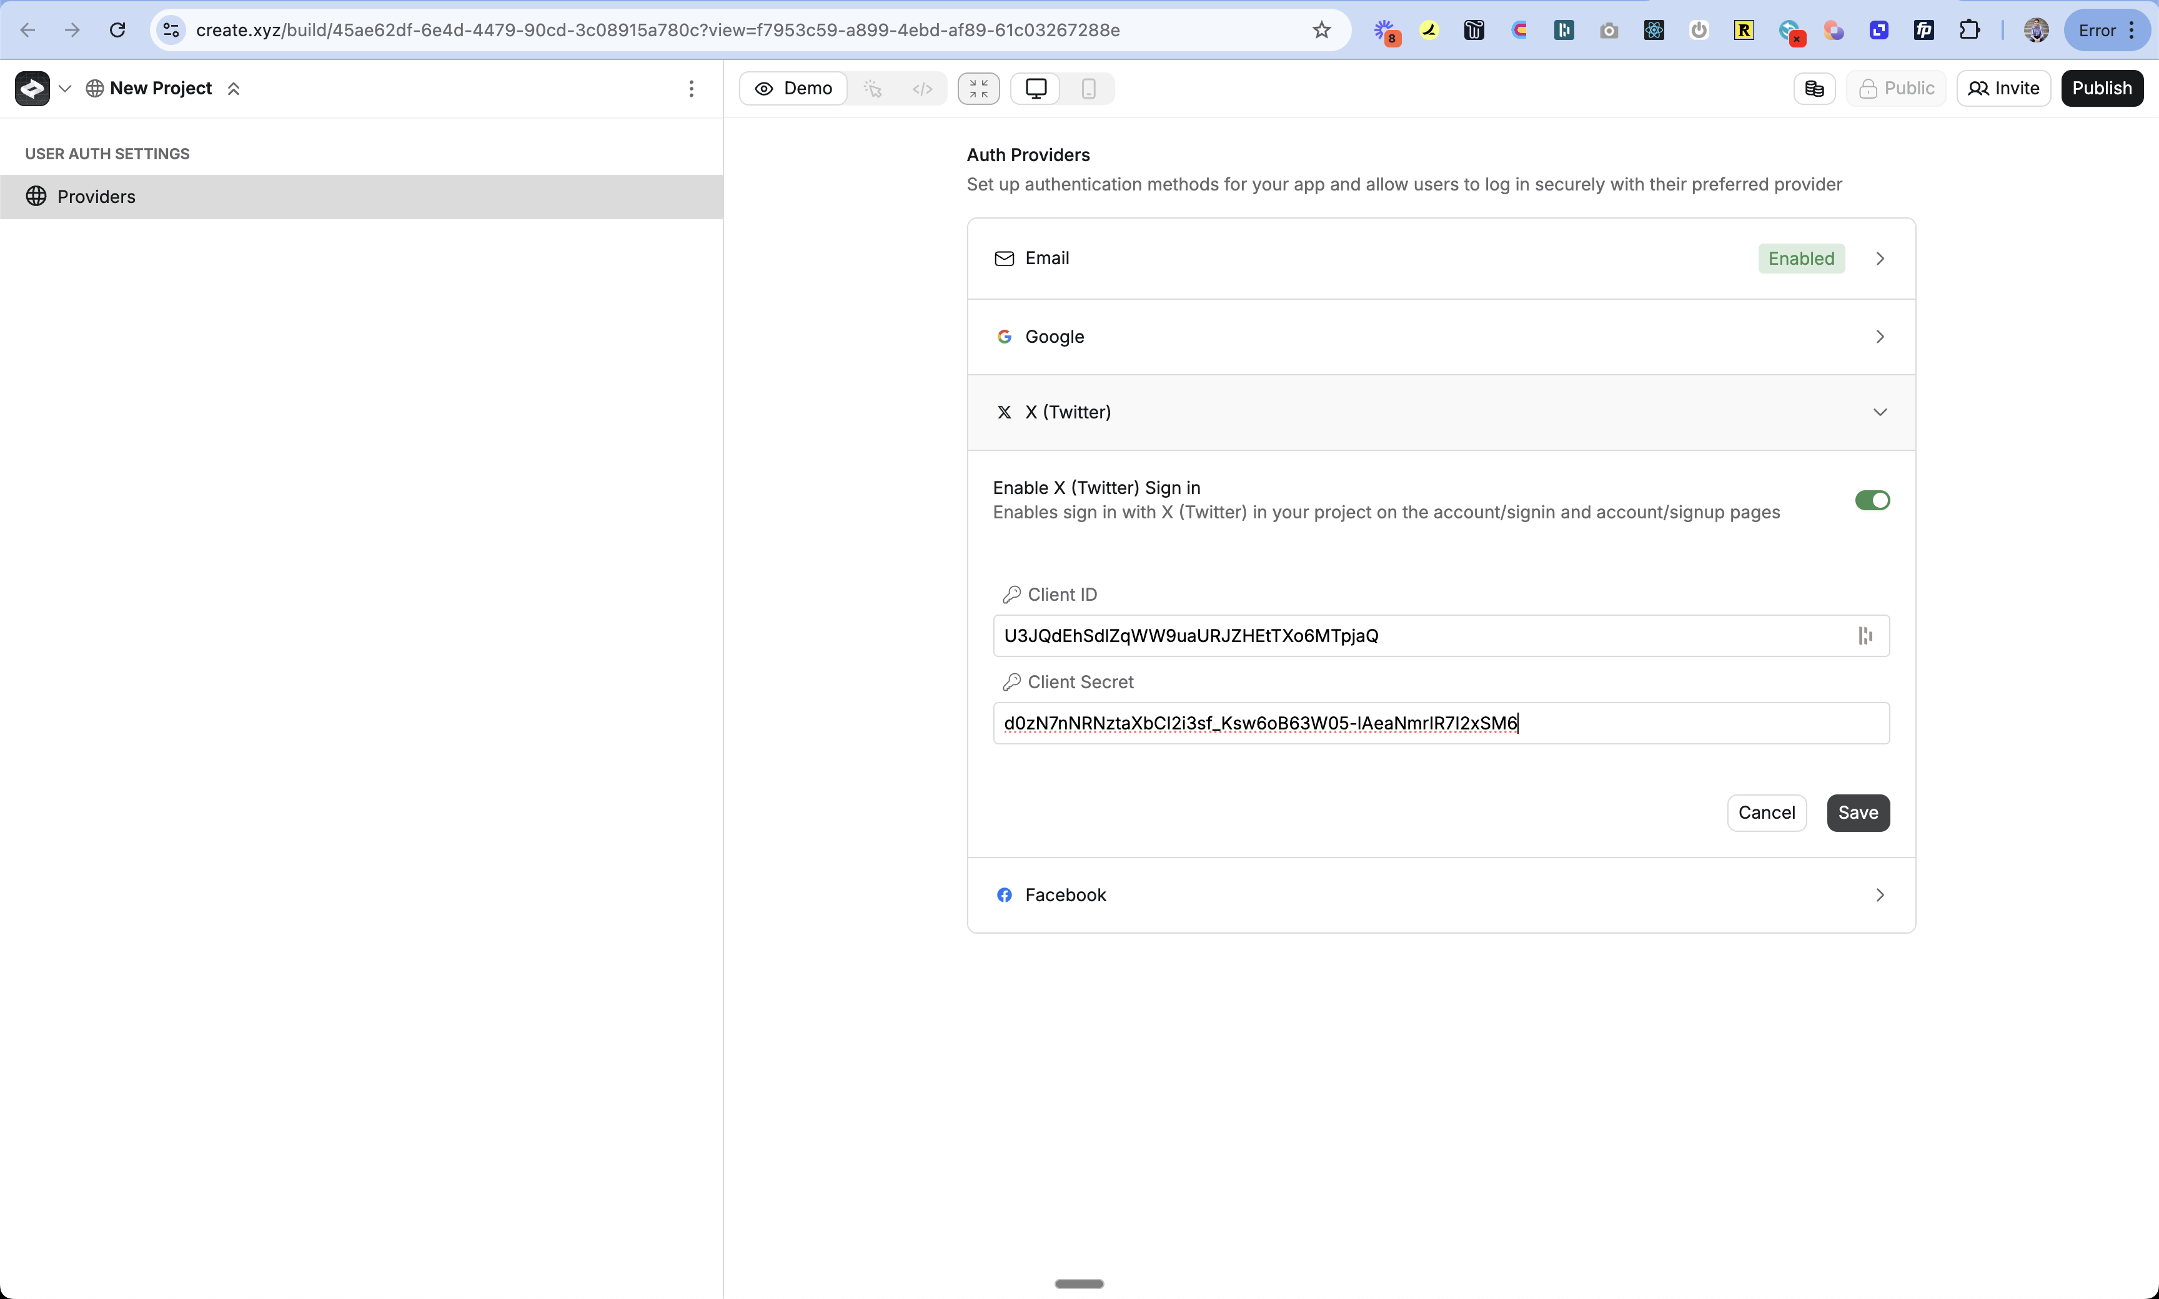The image size is (2159, 1299).
Task: Switch to mobile phone preview mode
Action: pos(1088,89)
